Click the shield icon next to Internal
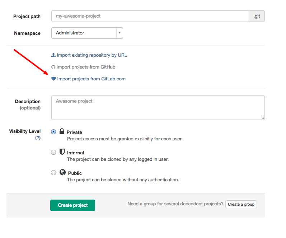The width and height of the screenshot is (286, 238). click(x=62, y=152)
